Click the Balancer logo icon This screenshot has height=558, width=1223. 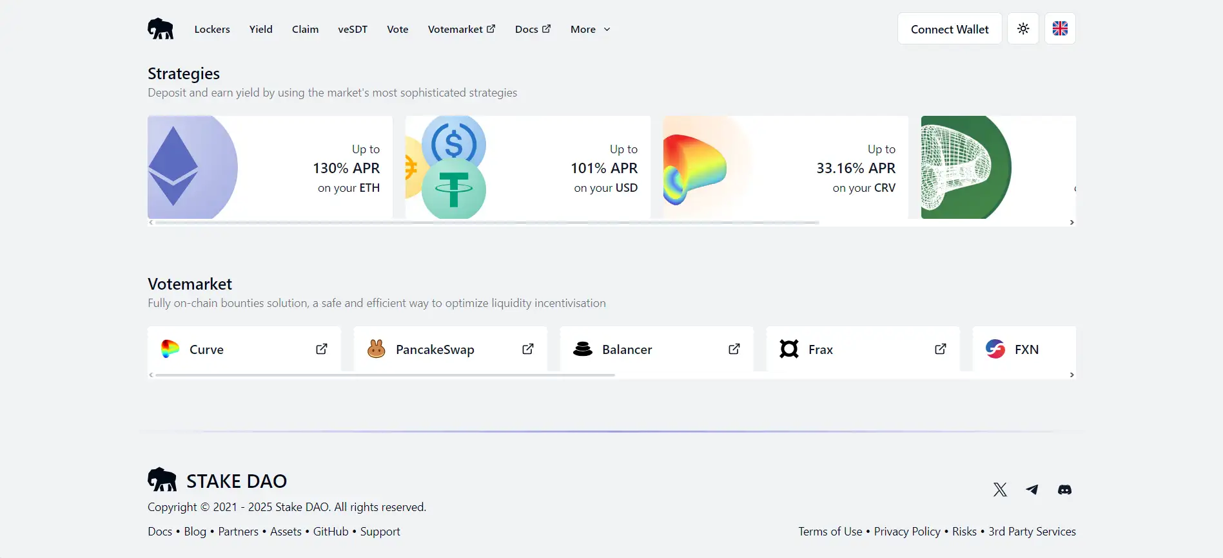[x=583, y=349]
